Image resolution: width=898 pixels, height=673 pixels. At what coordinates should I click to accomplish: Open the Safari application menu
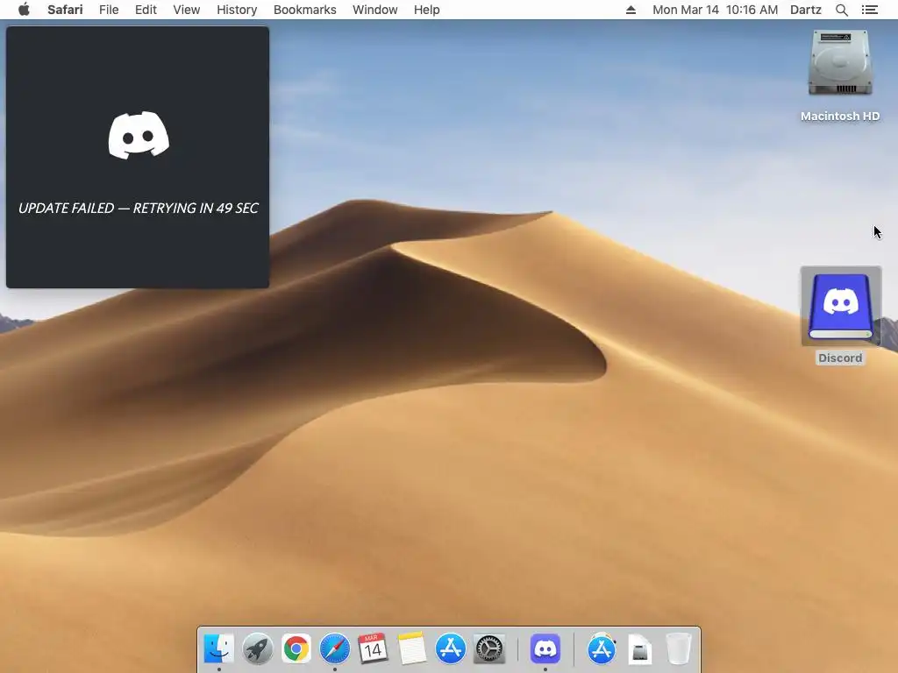pyautogui.click(x=65, y=10)
